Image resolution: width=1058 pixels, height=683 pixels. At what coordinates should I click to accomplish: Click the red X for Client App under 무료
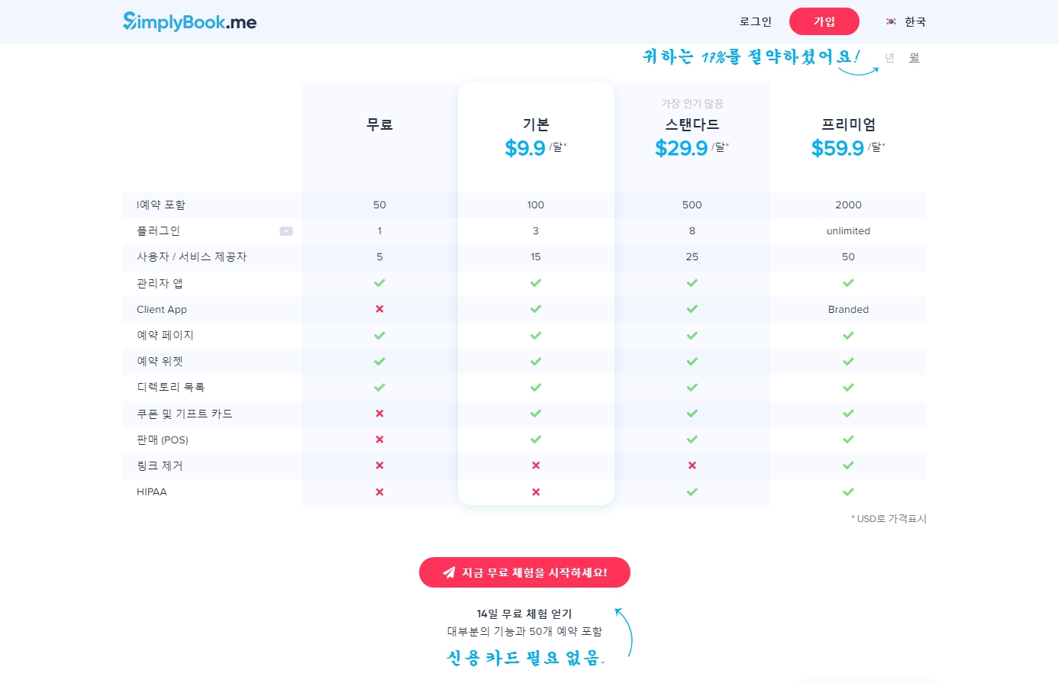(379, 309)
